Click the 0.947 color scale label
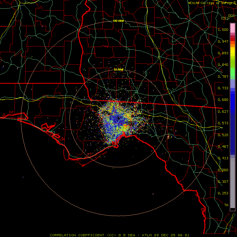The width and height of the screenshot is (237, 237). point(223,41)
